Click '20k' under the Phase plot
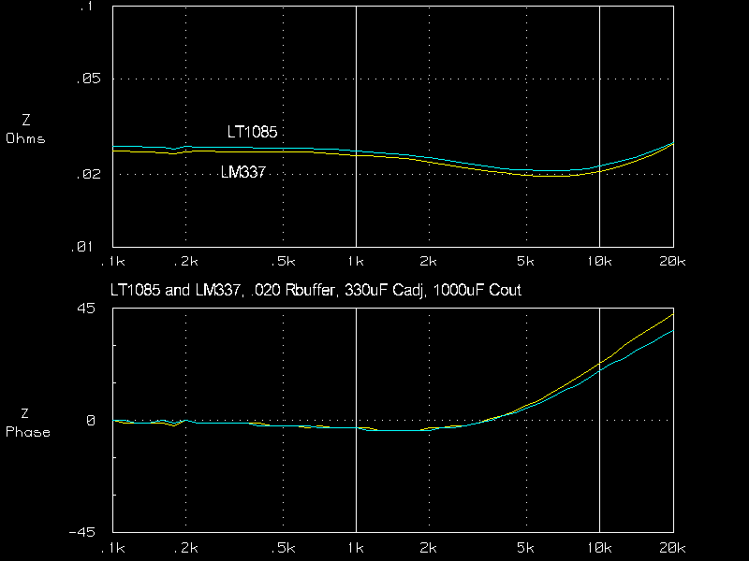749x561 pixels. tap(672, 548)
